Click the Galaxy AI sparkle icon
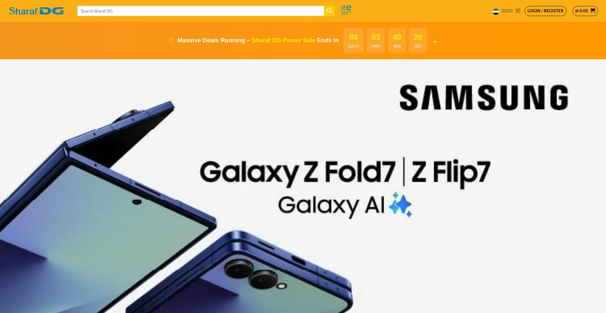 [x=400, y=205]
